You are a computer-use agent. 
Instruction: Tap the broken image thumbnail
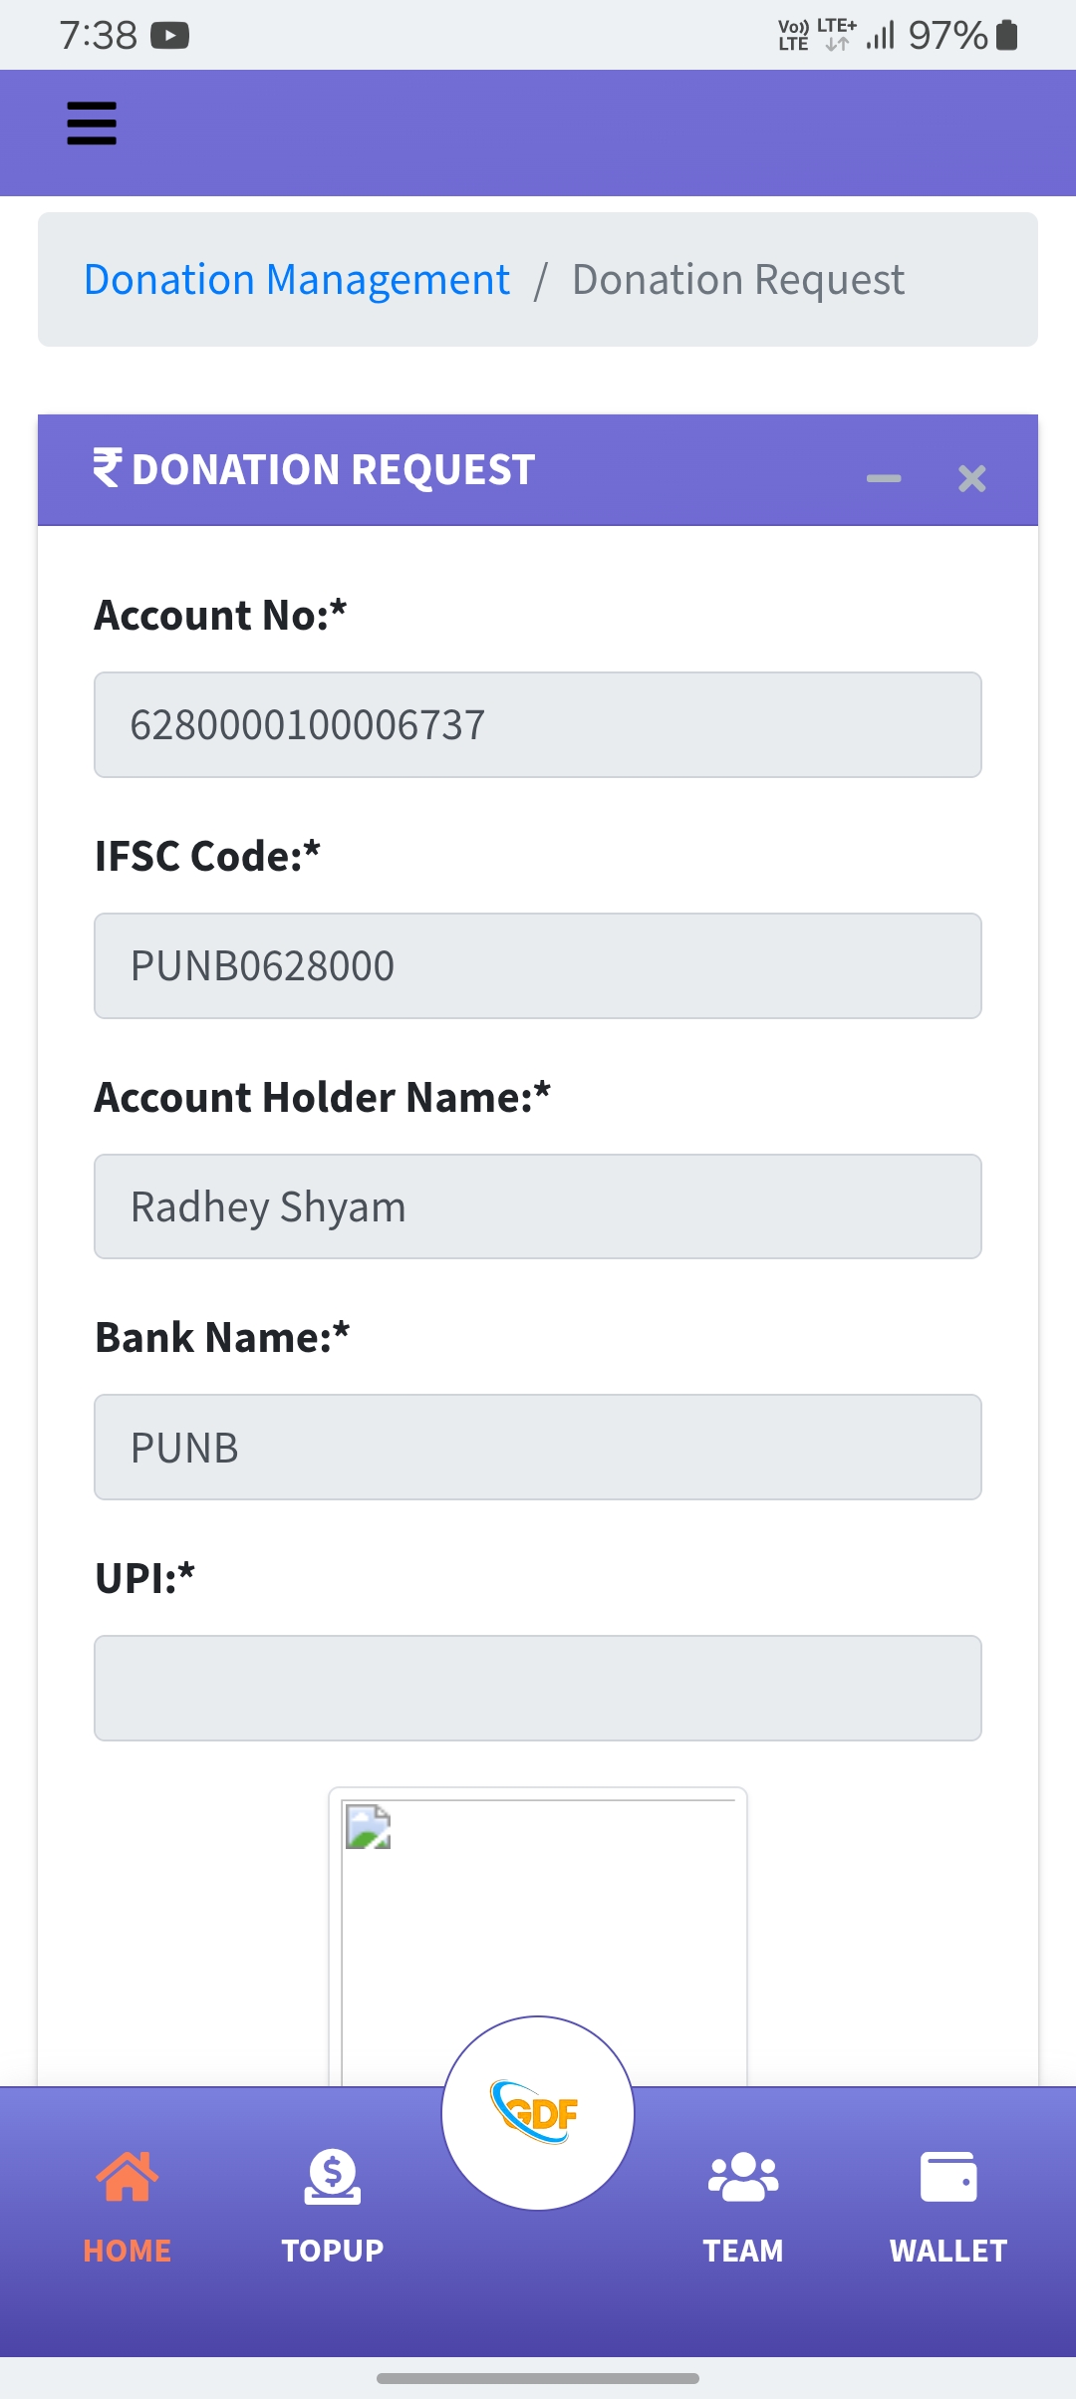[368, 1827]
